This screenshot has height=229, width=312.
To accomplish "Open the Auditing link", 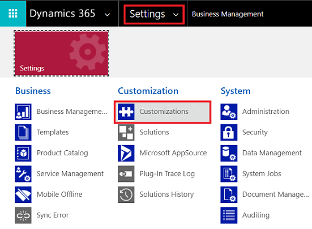I will 256,215.
